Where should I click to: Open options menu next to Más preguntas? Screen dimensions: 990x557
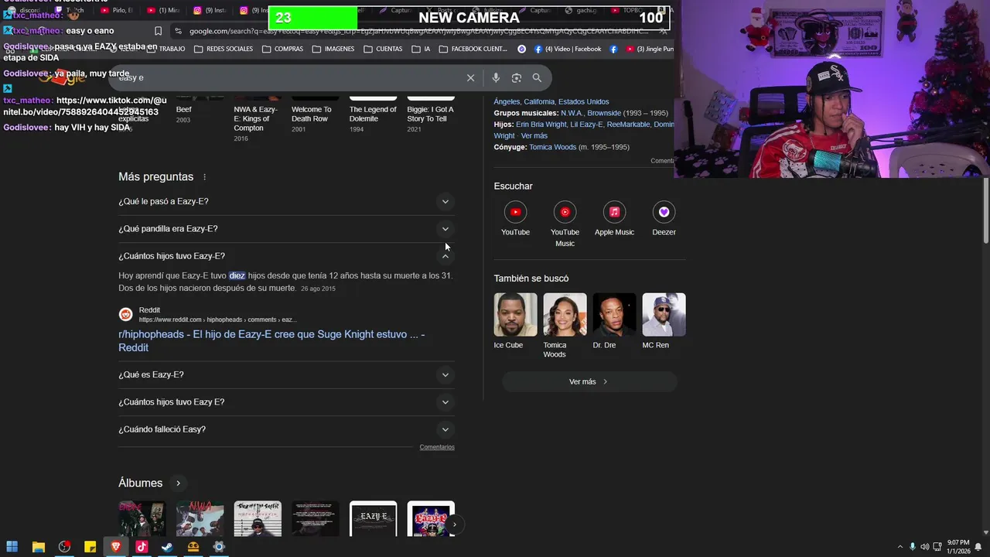205,177
